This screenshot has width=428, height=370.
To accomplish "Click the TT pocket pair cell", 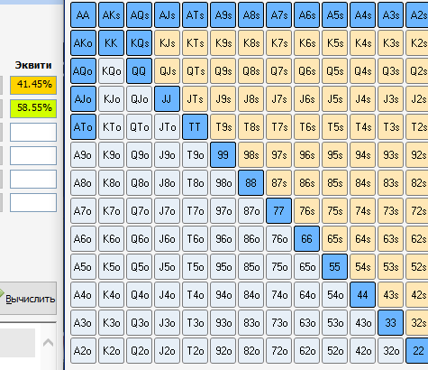I will point(195,126).
